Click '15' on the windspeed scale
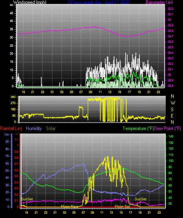The height and width of the screenshot is (218, 183). click(11, 62)
